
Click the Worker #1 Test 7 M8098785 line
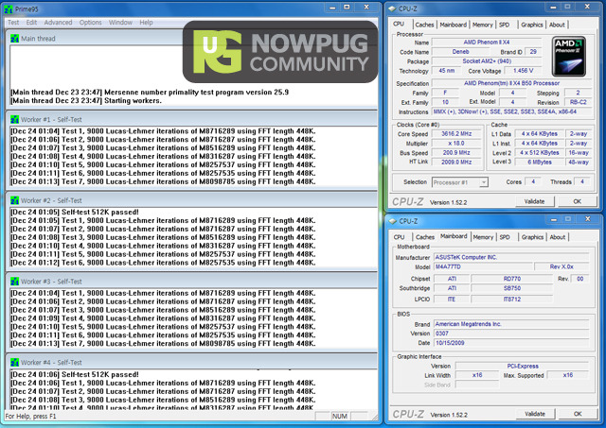(163, 181)
